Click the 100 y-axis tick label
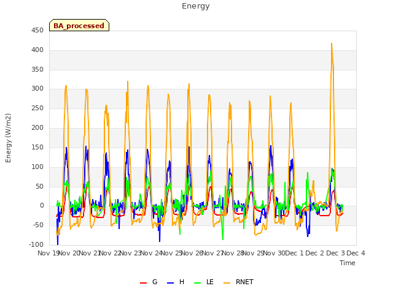The image size is (393, 294). [37, 167]
